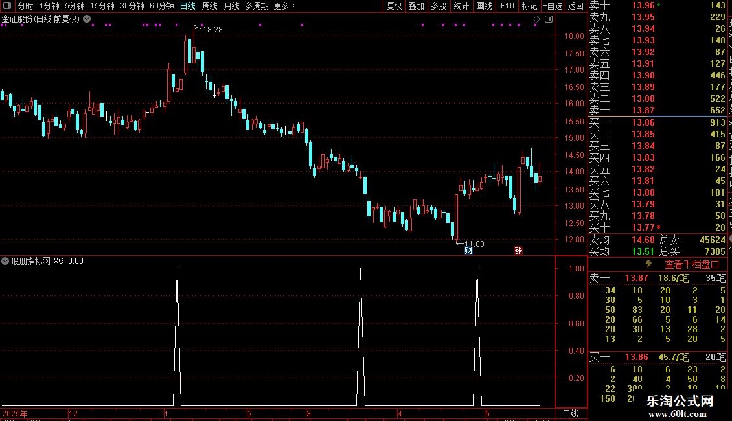Viewport: 732px width, 421px height.
Task: Click the 2025年 label on time axis
Action: click(x=15, y=413)
